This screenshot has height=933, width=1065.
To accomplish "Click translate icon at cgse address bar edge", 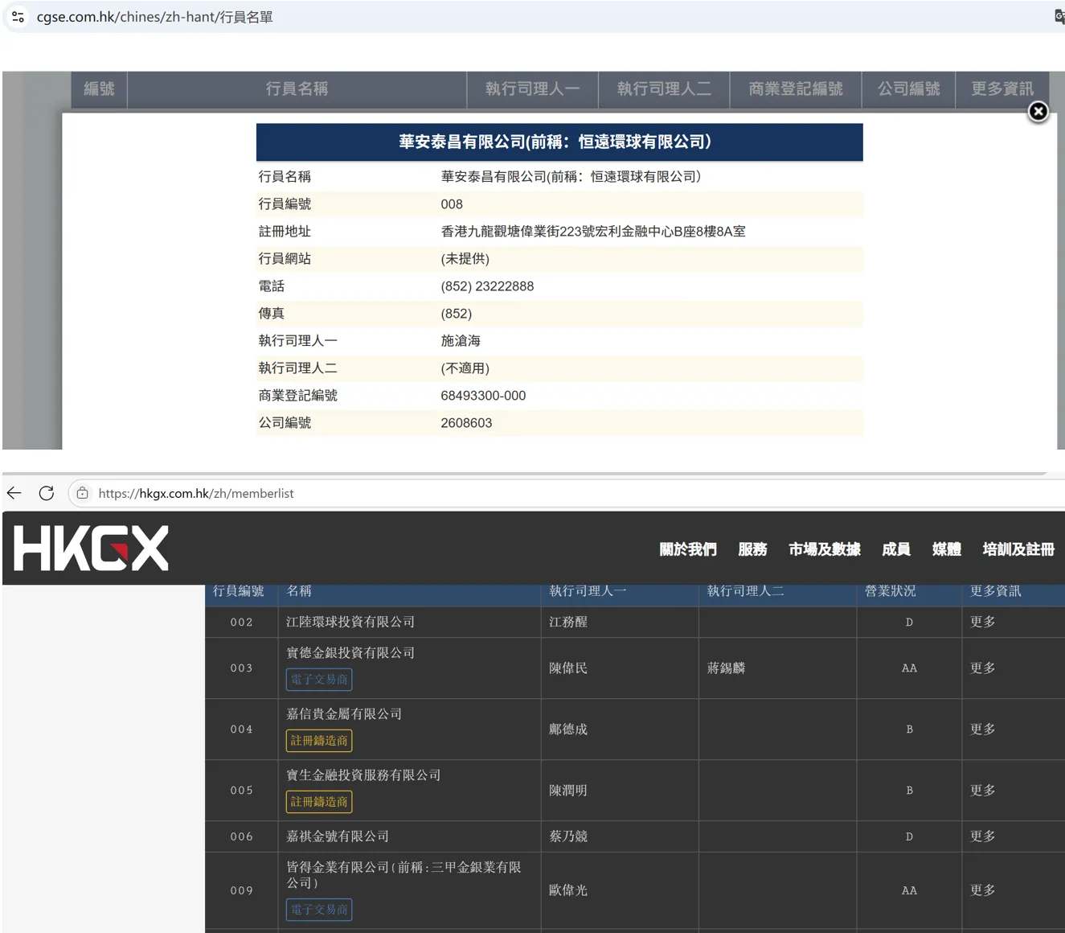I will click(1059, 16).
